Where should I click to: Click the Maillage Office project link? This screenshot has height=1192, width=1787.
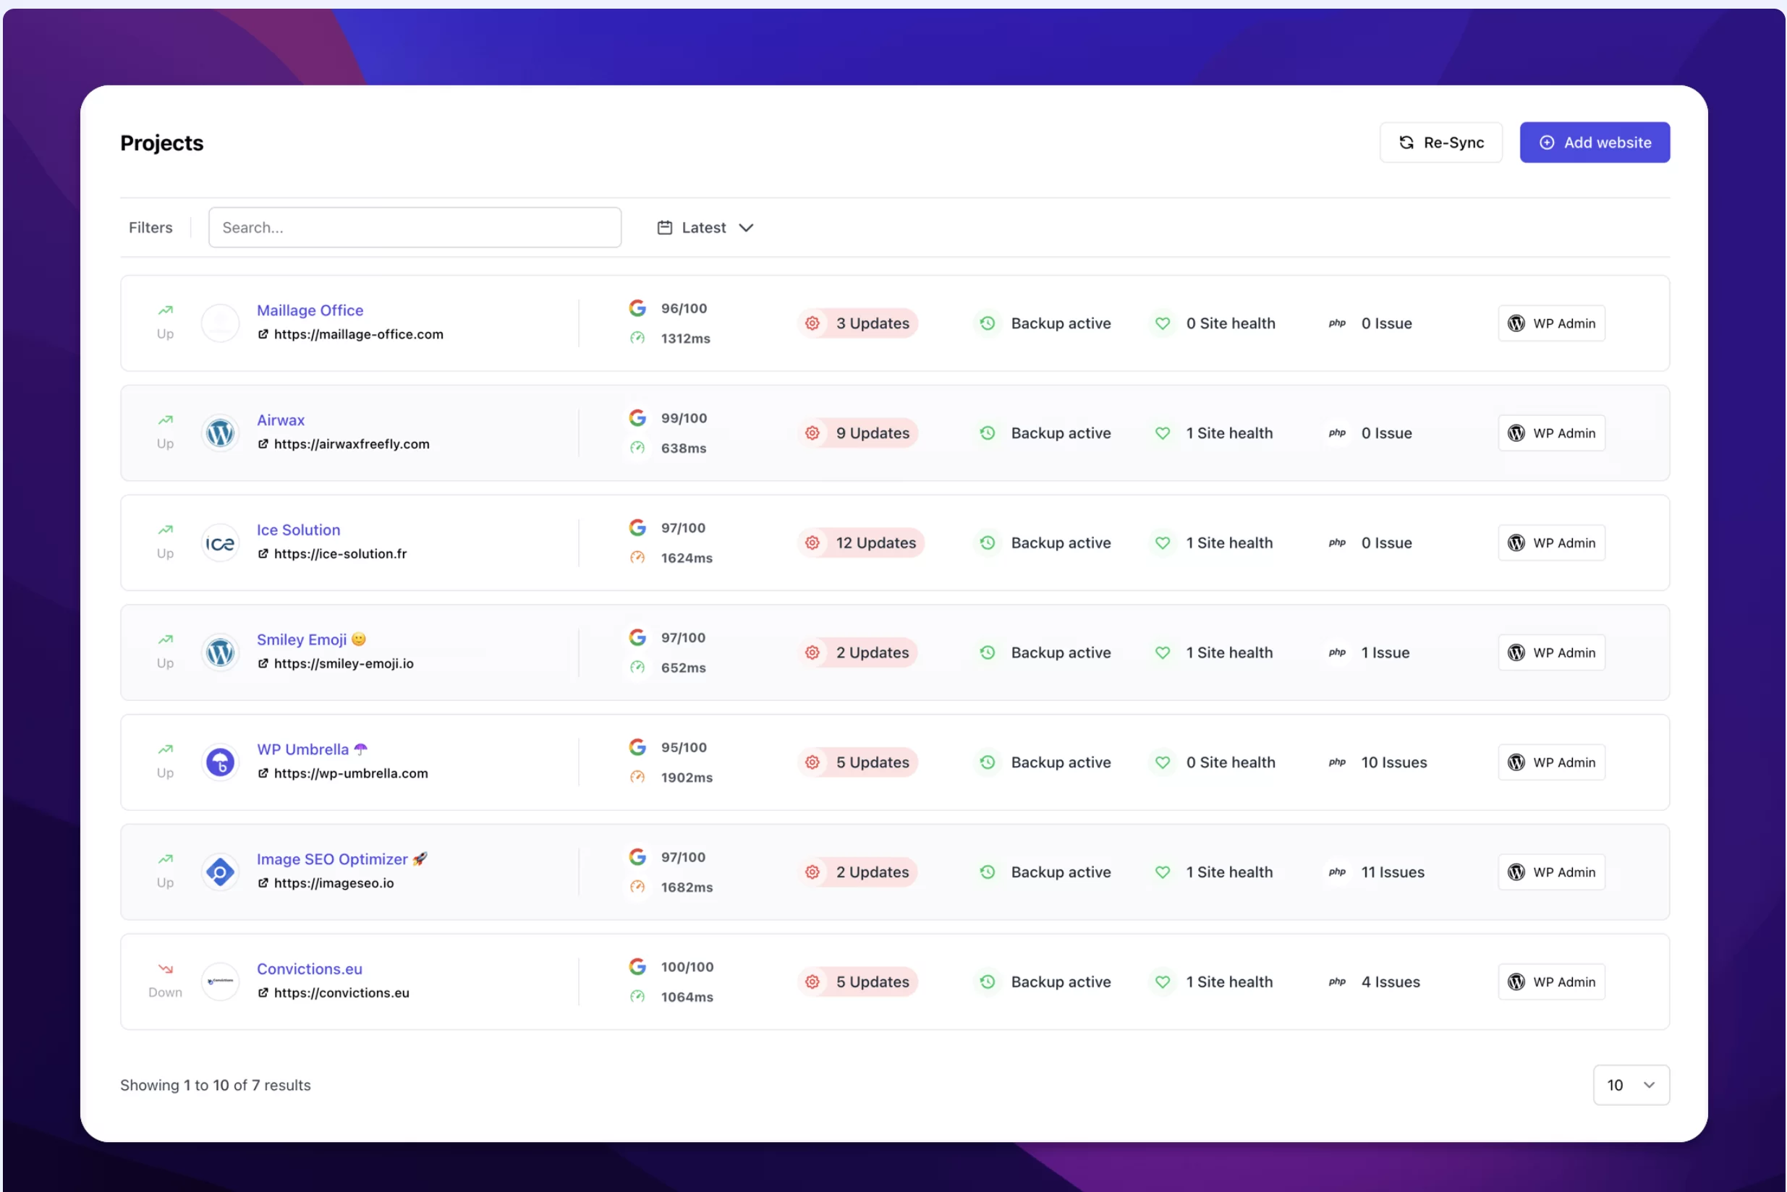pyautogui.click(x=310, y=309)
